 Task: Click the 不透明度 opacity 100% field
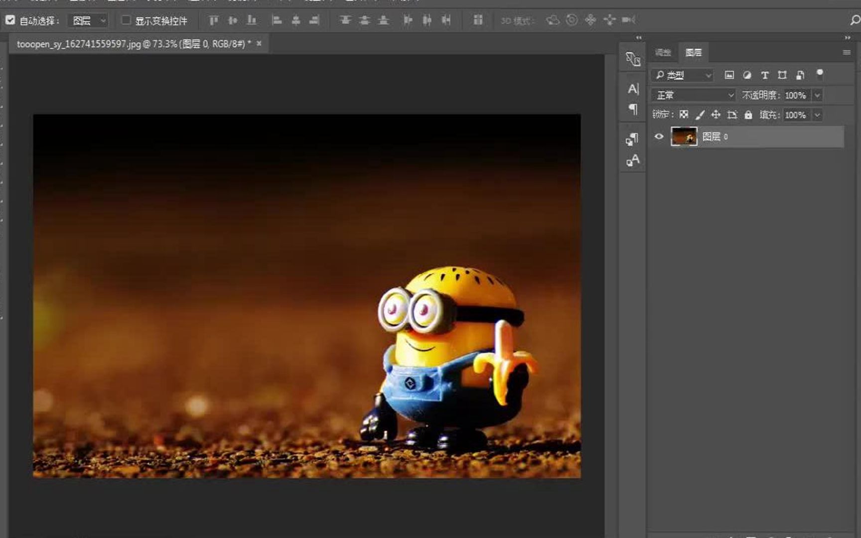(x=796, y=95)
